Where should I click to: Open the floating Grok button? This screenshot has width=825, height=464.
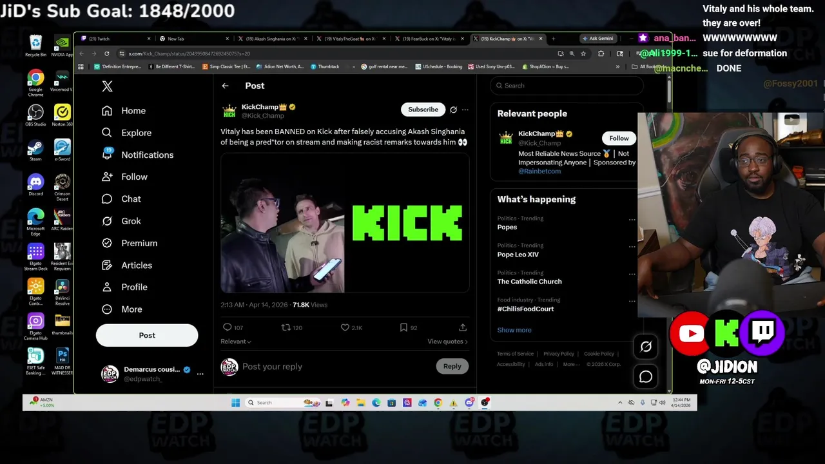(646, 347)
